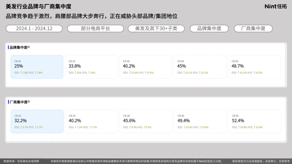Select brand CR 50 card showing 48.7%
The height and width of the screenshot is (164, 292).
click(254, 67)
